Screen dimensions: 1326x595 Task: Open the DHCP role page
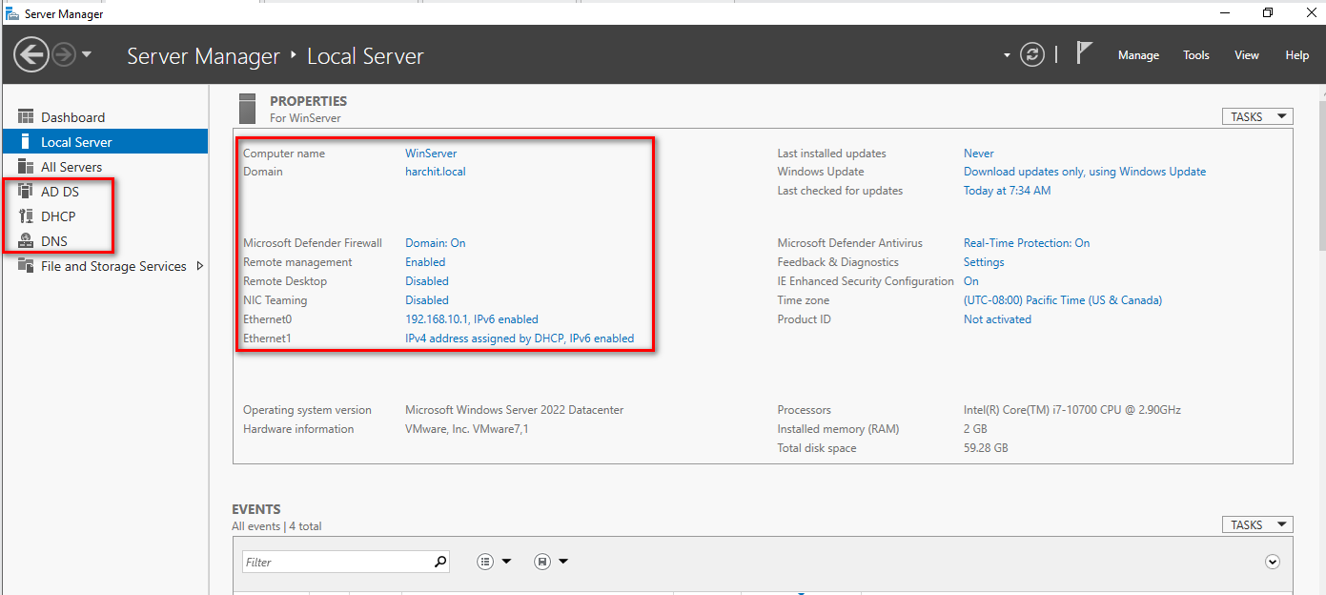57,216
